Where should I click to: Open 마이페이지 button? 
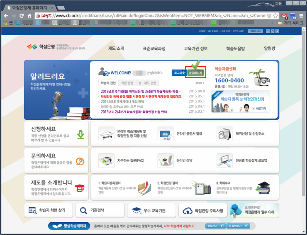pos(195,73)
